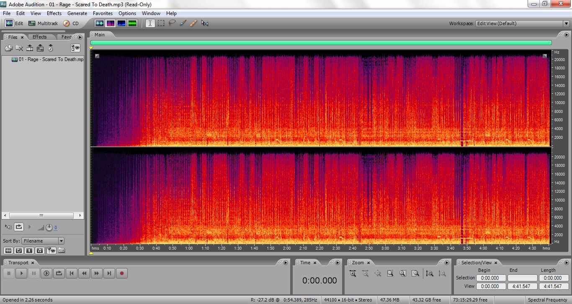Viewport: 572px width, 304px height.
Task: Select the Marquee Selection tool
Action: pyautogui.click(x=161, y=23)
